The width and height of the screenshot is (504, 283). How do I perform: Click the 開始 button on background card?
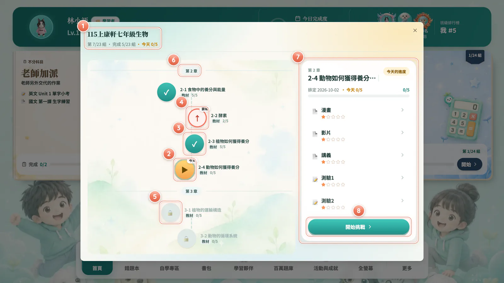coord(469,164)
